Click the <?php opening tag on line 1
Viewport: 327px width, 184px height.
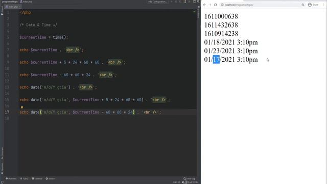click(25, 12)
